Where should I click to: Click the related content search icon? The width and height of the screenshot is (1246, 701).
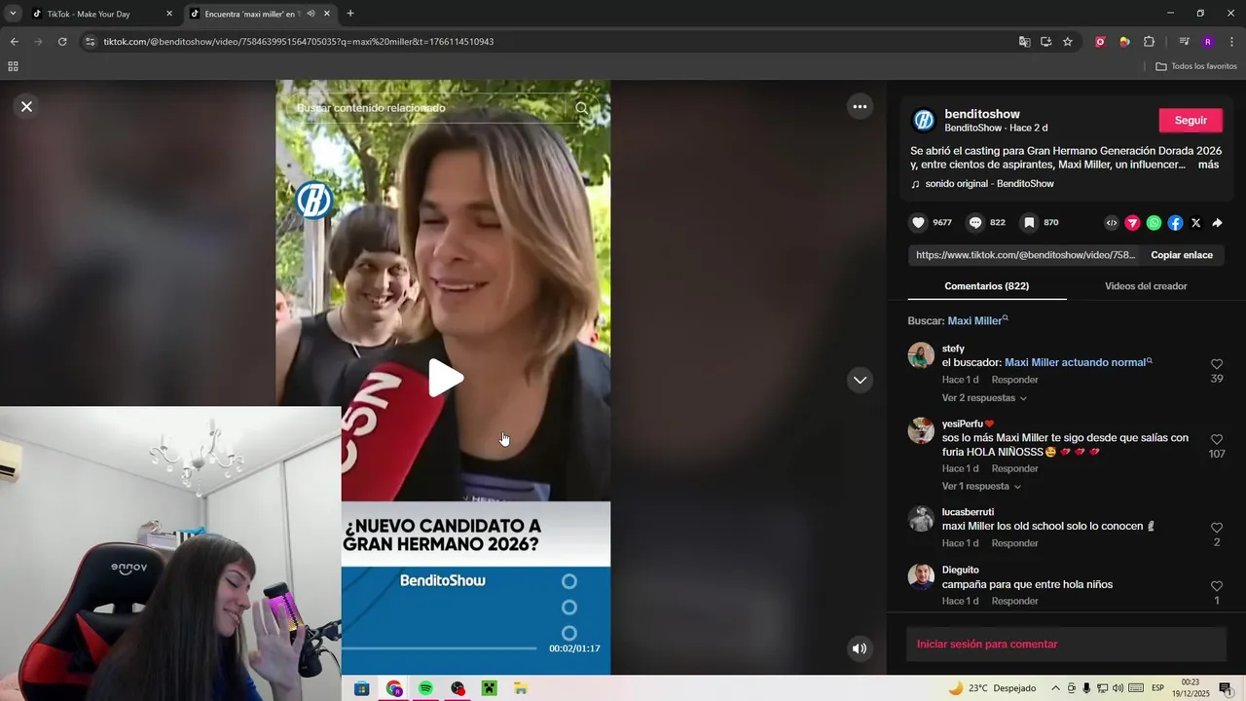point(581,108)
